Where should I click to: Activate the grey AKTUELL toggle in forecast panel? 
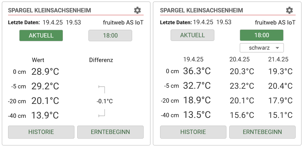pyautogui.click(x=192, y=35)
